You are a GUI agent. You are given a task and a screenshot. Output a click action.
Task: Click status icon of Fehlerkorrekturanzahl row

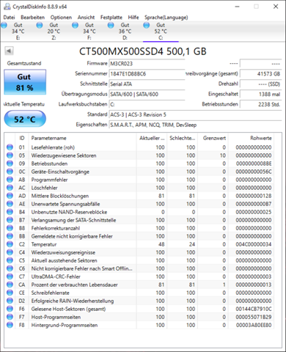point(10,228)
